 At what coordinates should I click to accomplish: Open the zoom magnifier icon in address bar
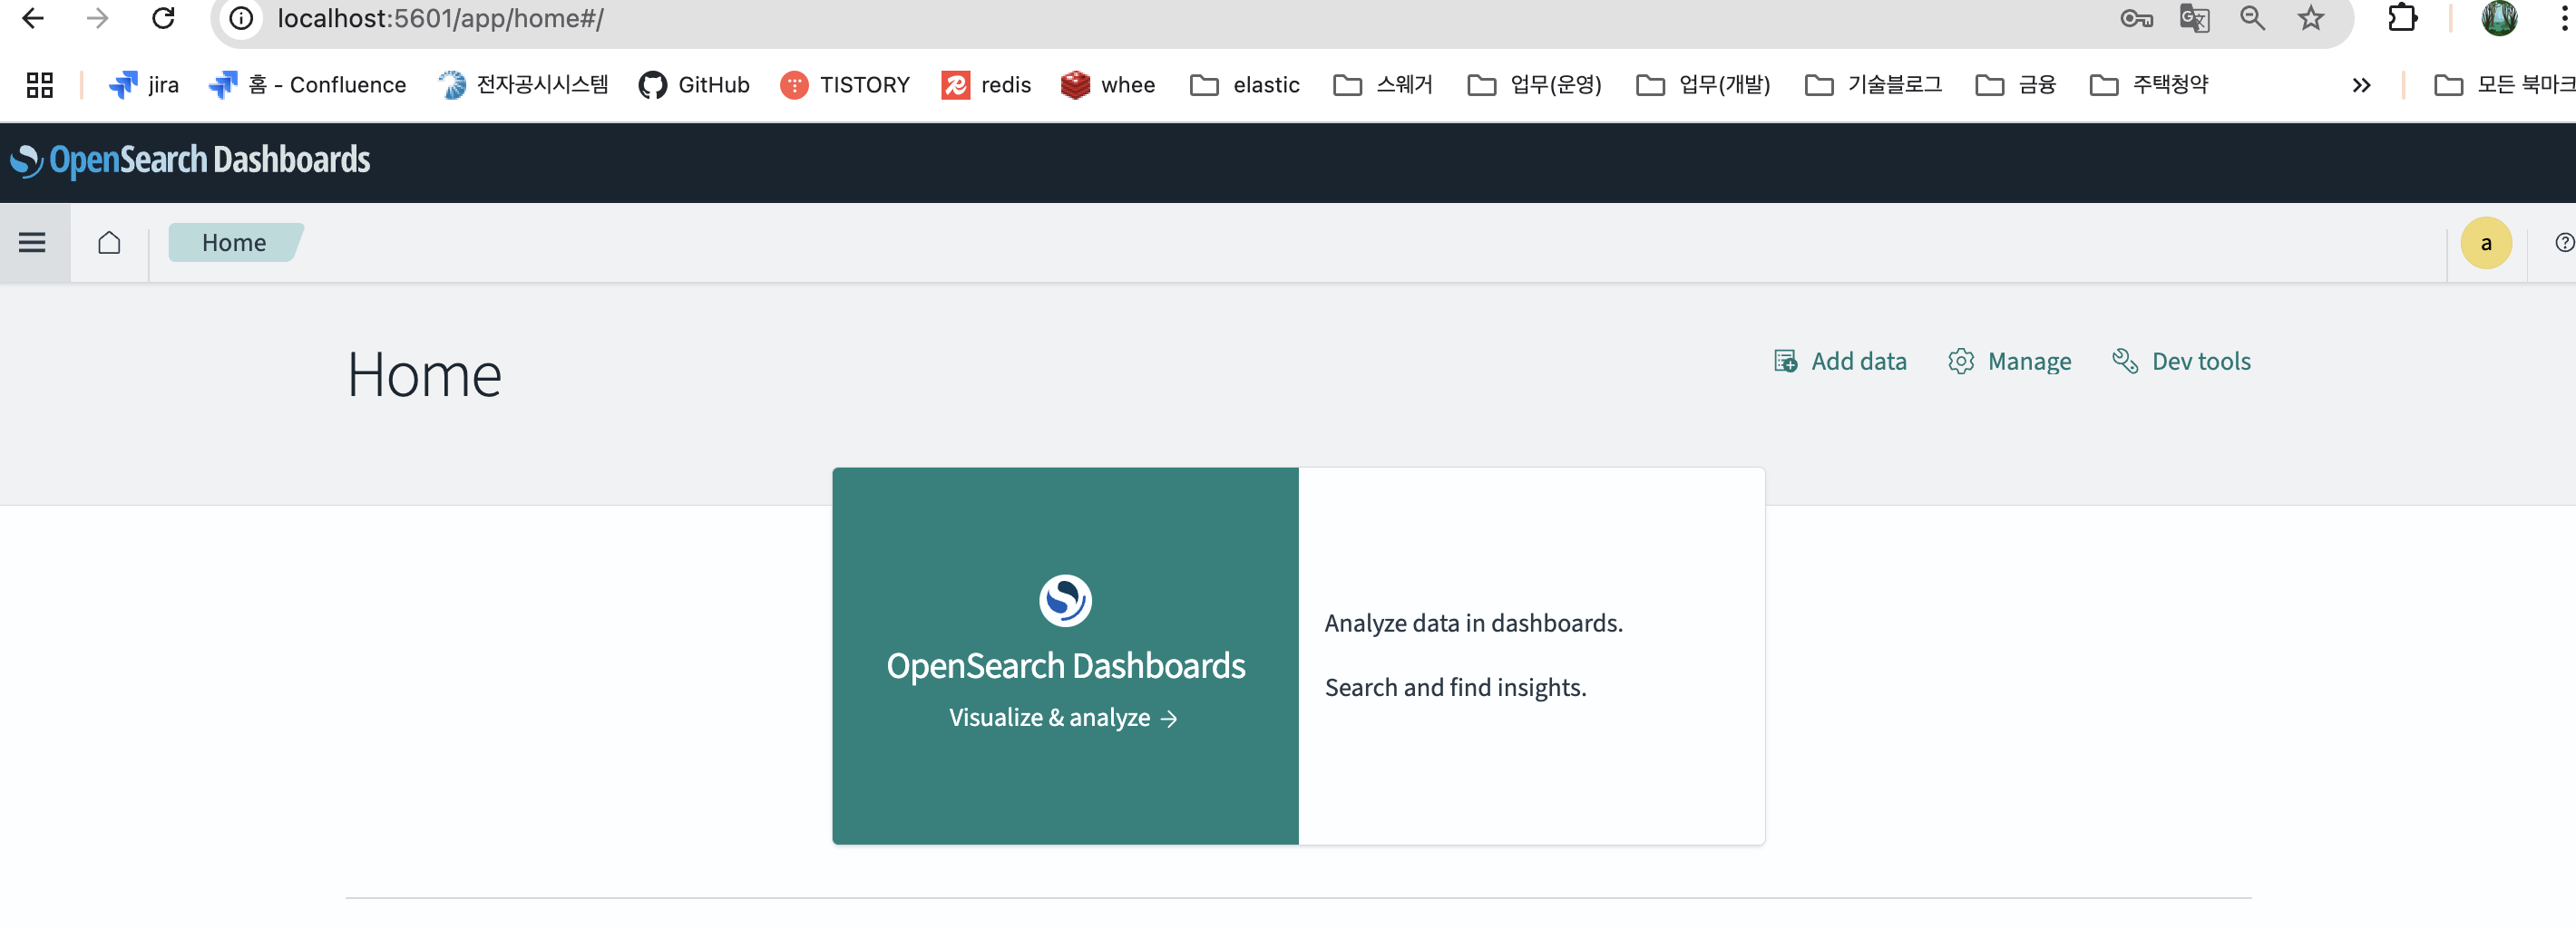tap(2252, 18)
